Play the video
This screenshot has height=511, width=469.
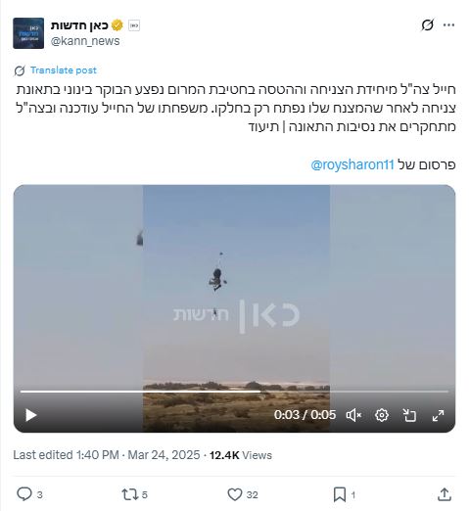point(31,415)
